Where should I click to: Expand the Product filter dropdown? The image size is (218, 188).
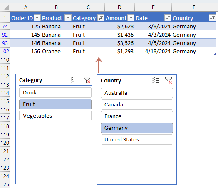[x=68, y=18]
